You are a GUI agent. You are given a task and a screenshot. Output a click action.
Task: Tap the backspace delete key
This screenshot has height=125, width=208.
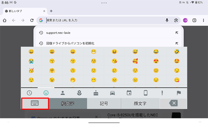pyautogui.click(x=173, y=103)
